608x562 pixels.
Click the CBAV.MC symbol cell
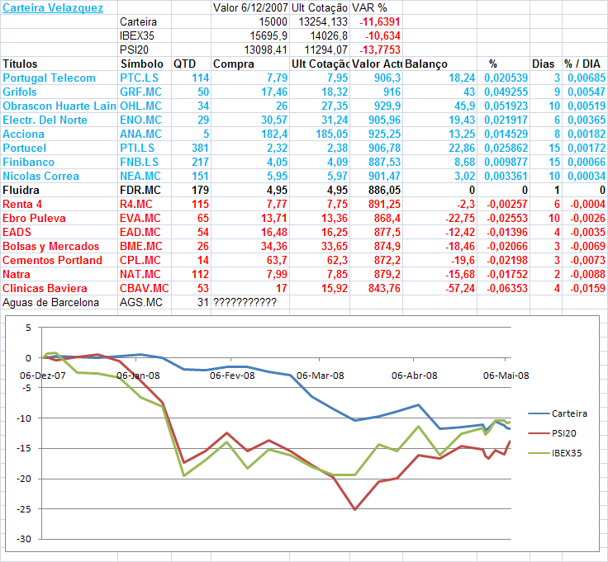[145, 288]
